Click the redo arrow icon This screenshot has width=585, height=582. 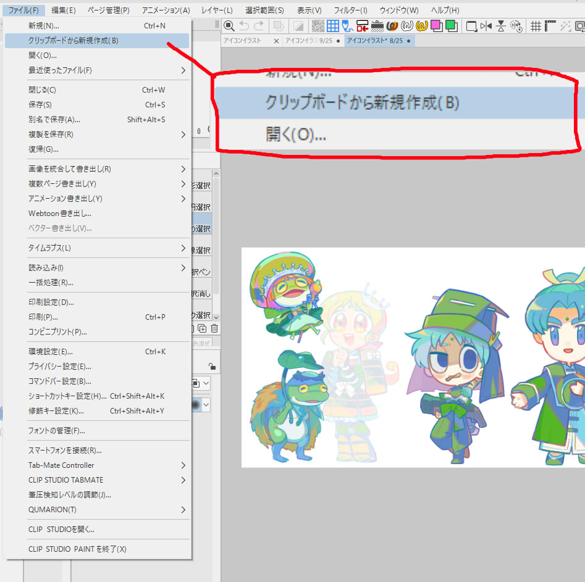coord(259,26)
